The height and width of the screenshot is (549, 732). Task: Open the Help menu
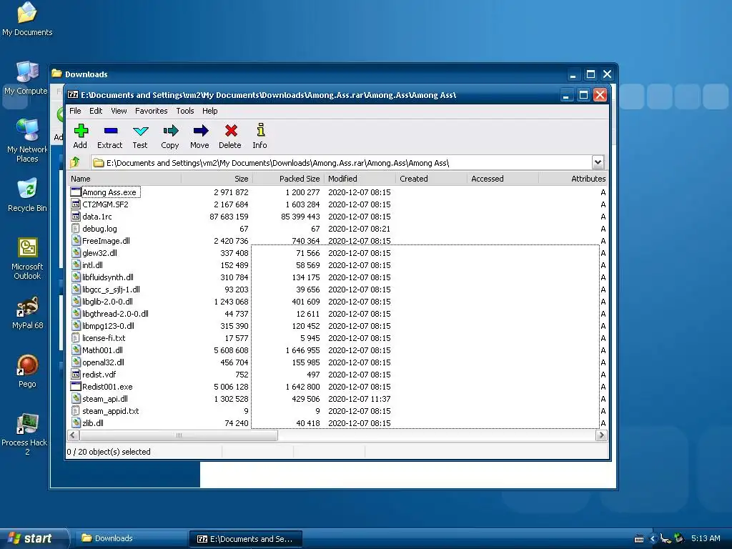(x=209, y=111)
